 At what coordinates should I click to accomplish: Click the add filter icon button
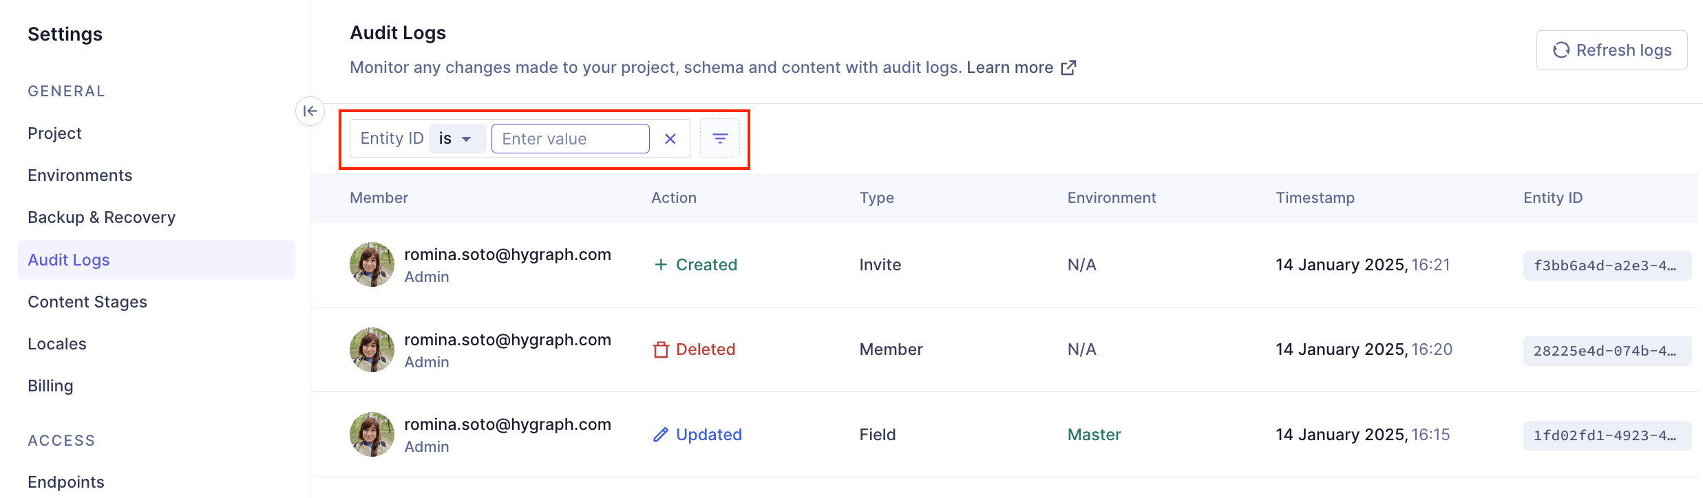click(719, 139)
